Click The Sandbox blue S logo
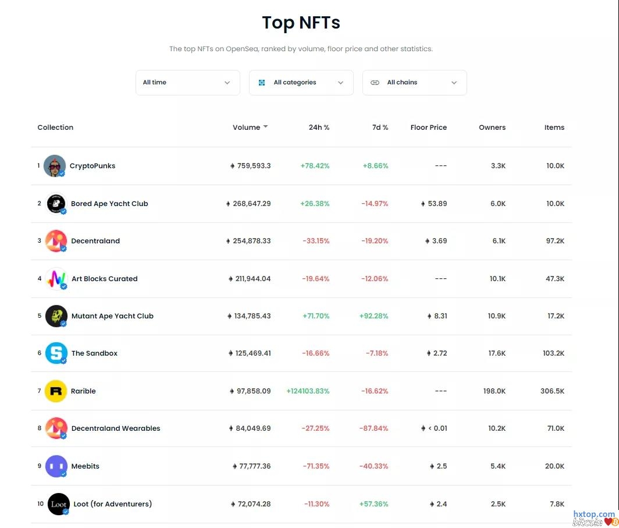619x528 pixels. tap(56, 353)
